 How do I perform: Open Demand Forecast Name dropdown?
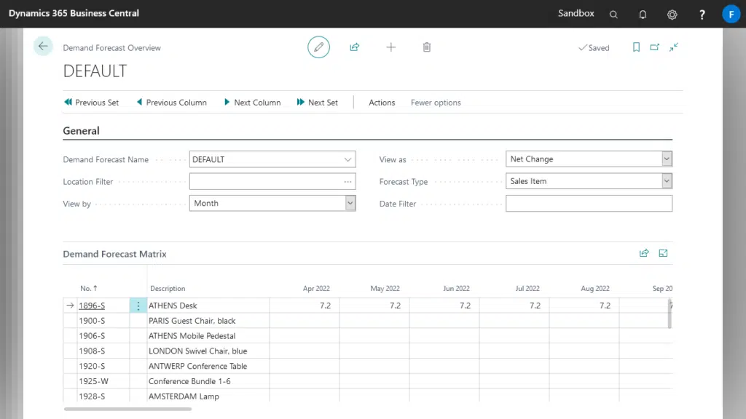348,159
